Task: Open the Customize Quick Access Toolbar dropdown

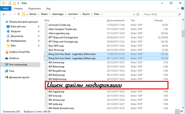Action: click(18, 3)
